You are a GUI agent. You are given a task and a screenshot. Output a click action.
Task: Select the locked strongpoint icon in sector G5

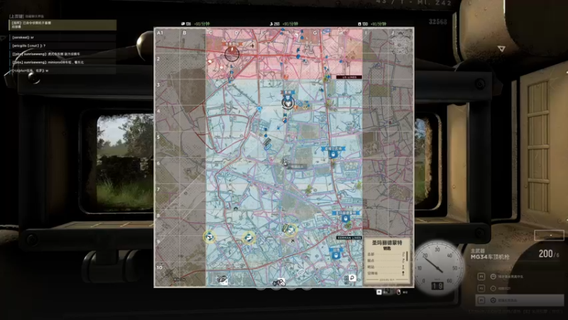(333, 154)
